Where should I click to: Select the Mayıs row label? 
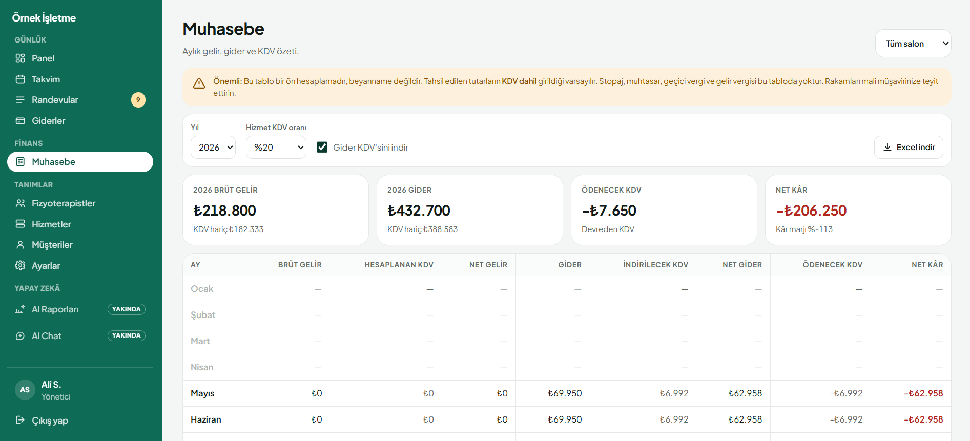pyautogui.click(x=202, y=393)
